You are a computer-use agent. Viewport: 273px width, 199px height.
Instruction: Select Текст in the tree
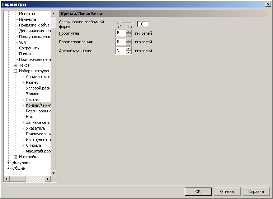[24, 65]
